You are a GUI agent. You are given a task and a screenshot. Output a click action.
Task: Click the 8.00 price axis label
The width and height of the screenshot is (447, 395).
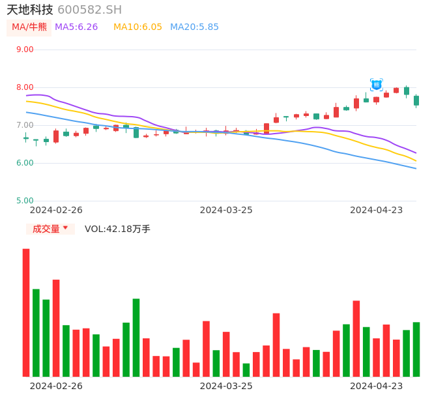point(25,87)
